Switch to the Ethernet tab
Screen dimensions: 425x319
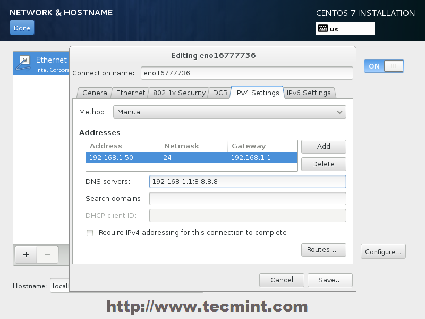click(x=130, y=93)
